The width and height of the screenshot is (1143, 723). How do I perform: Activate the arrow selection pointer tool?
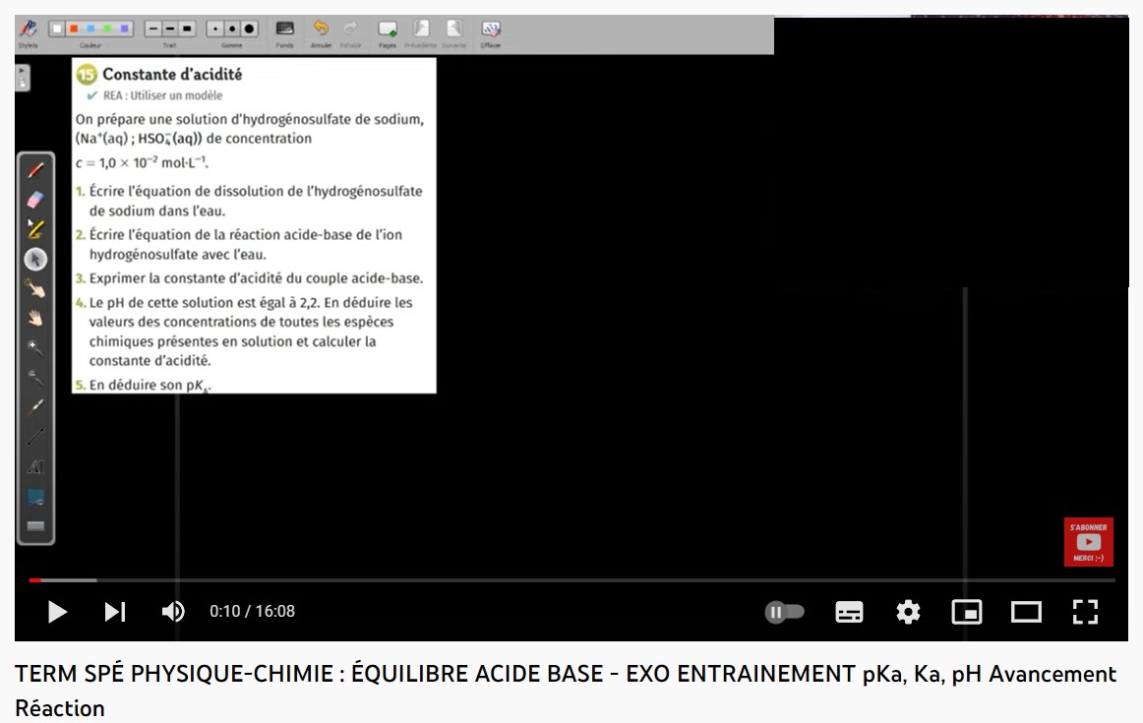(x=35, y=259)
